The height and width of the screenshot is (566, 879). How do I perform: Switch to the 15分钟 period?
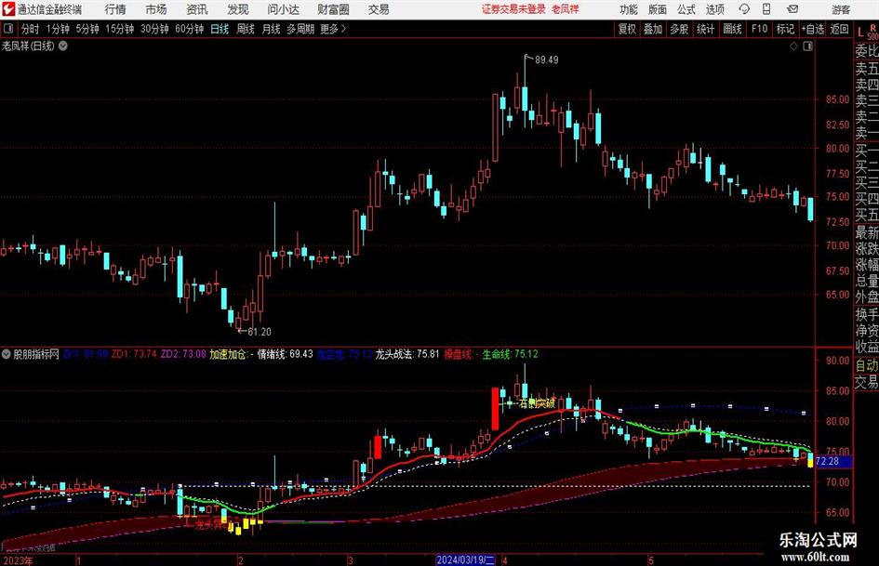point(120,29)
